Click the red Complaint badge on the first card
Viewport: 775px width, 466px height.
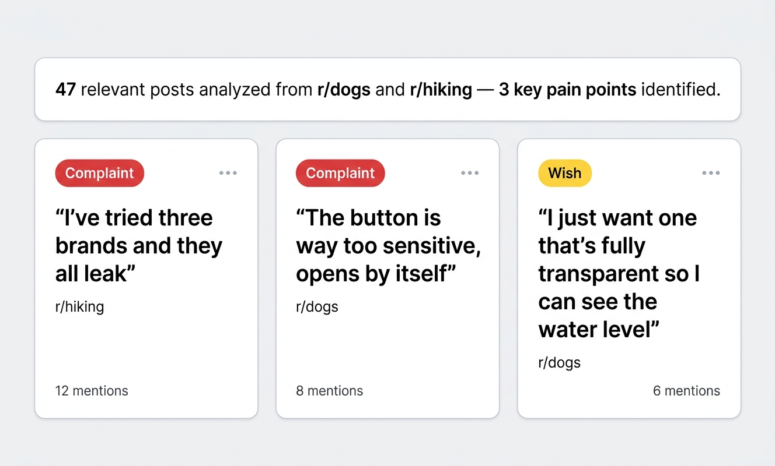point(99,173)
